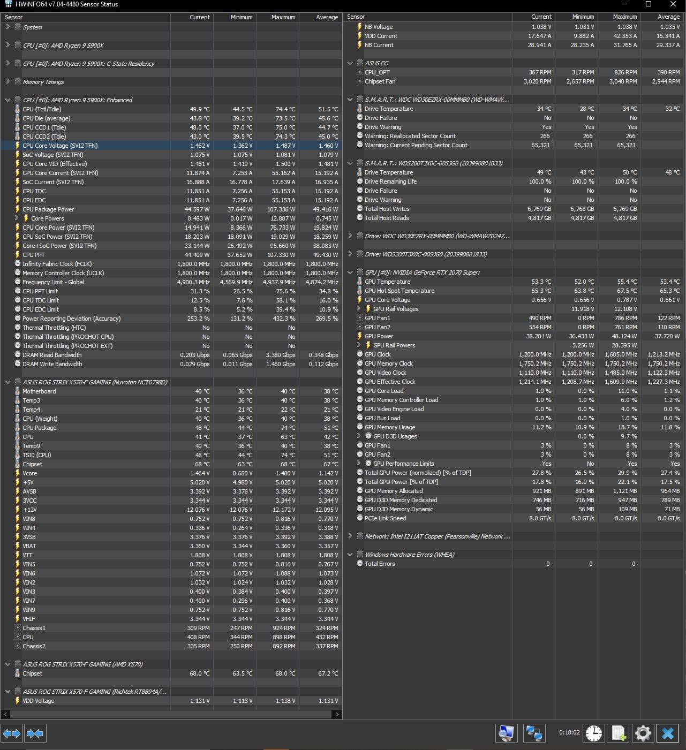
Task: Select the CPU PPT Limit row
Action: coord(171,291)
